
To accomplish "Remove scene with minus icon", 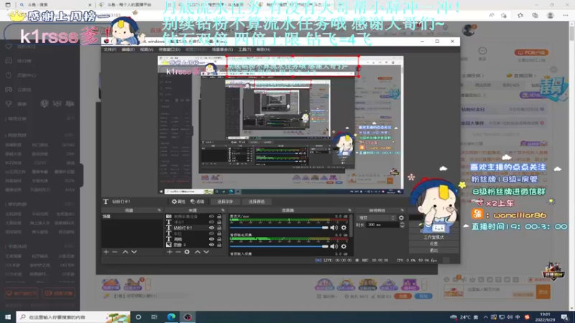I will 115,252.
